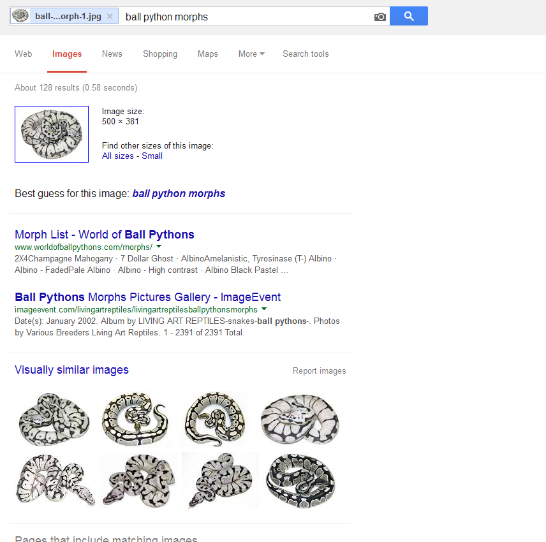
Task: Click the 'All sizes' link
Action: point(118,156)
